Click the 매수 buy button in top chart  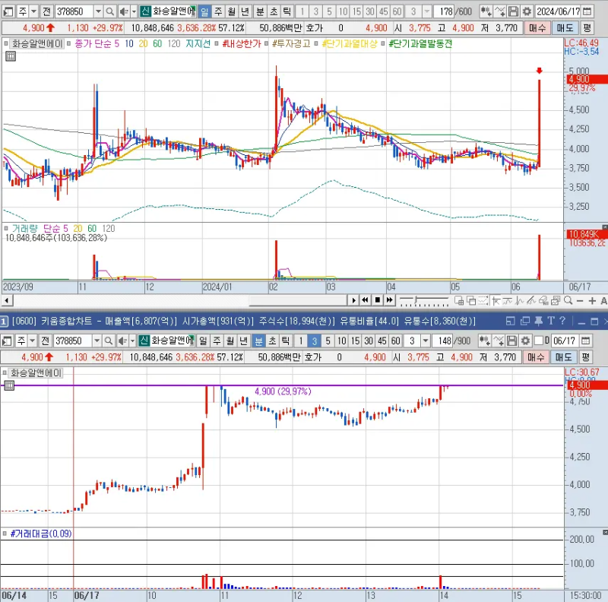[537, 28]
